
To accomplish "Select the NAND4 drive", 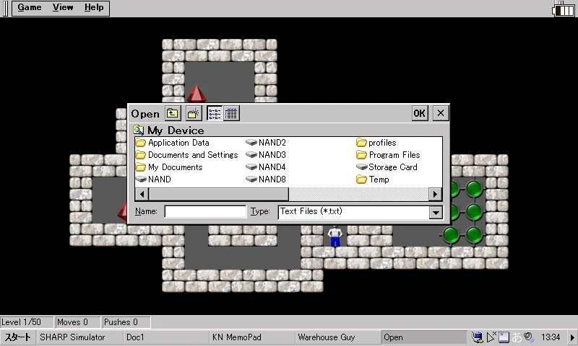I will click(266, 167).
